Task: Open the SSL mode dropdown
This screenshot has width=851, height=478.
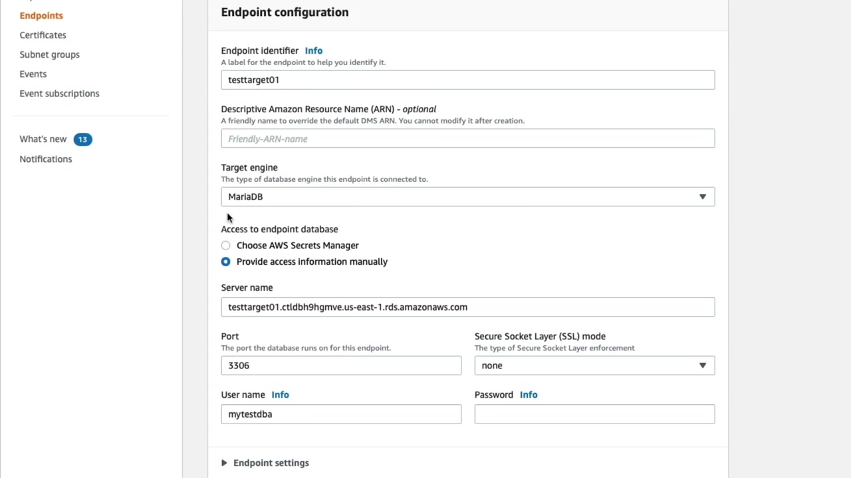Action: tap(594, 366)
